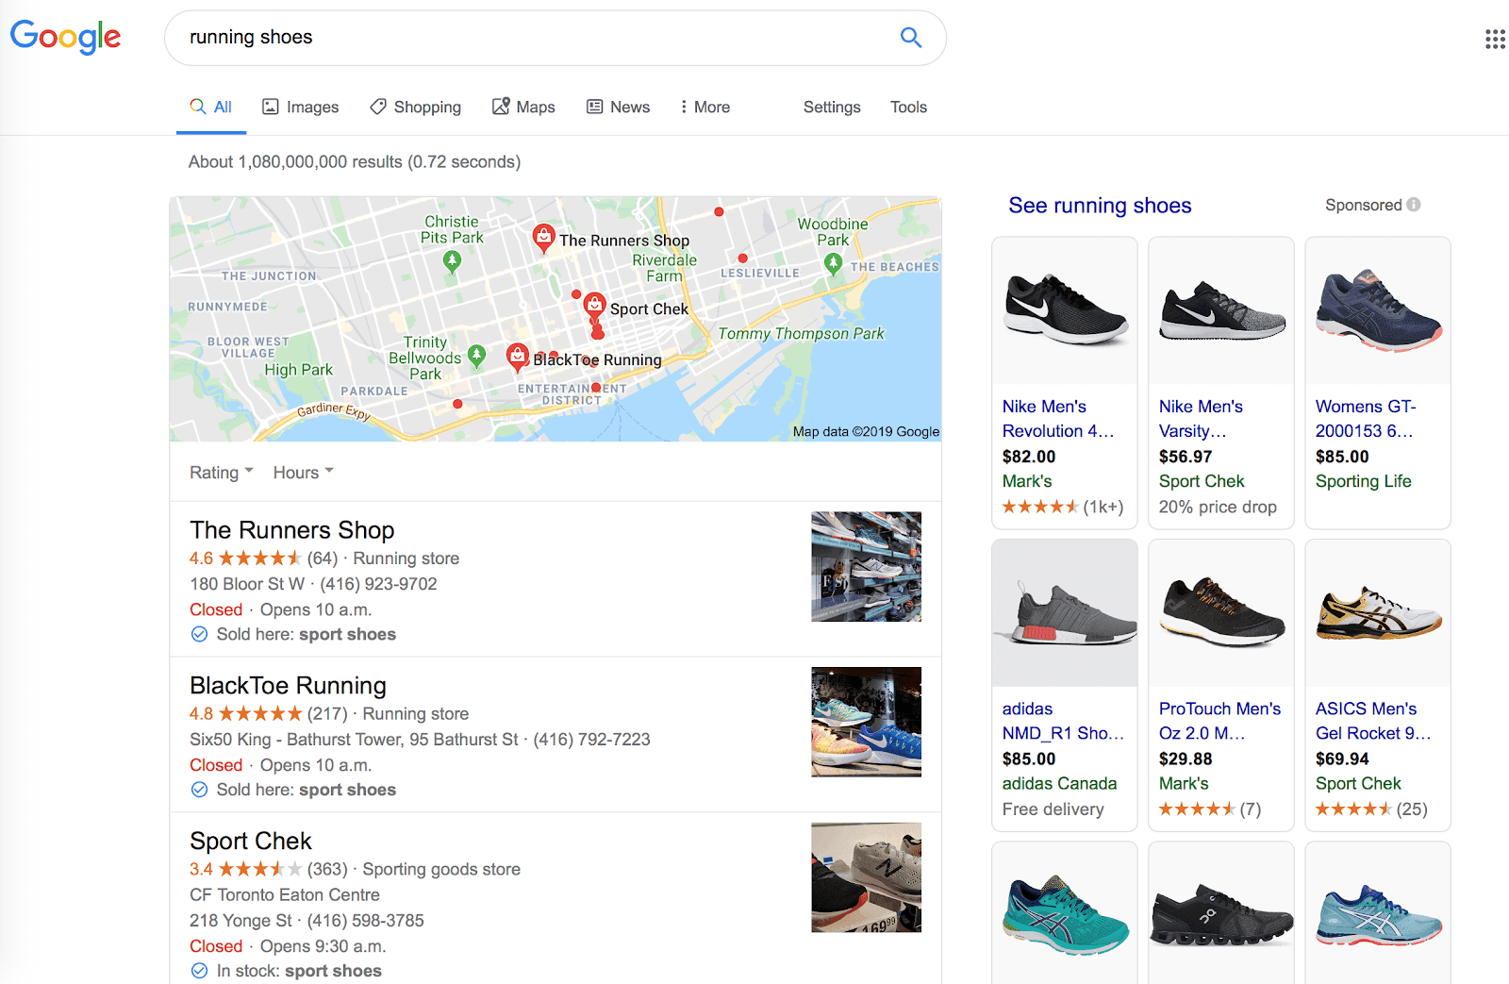Click the Womens GT-2000 navy shoe image

click(x=1379, y=309)
